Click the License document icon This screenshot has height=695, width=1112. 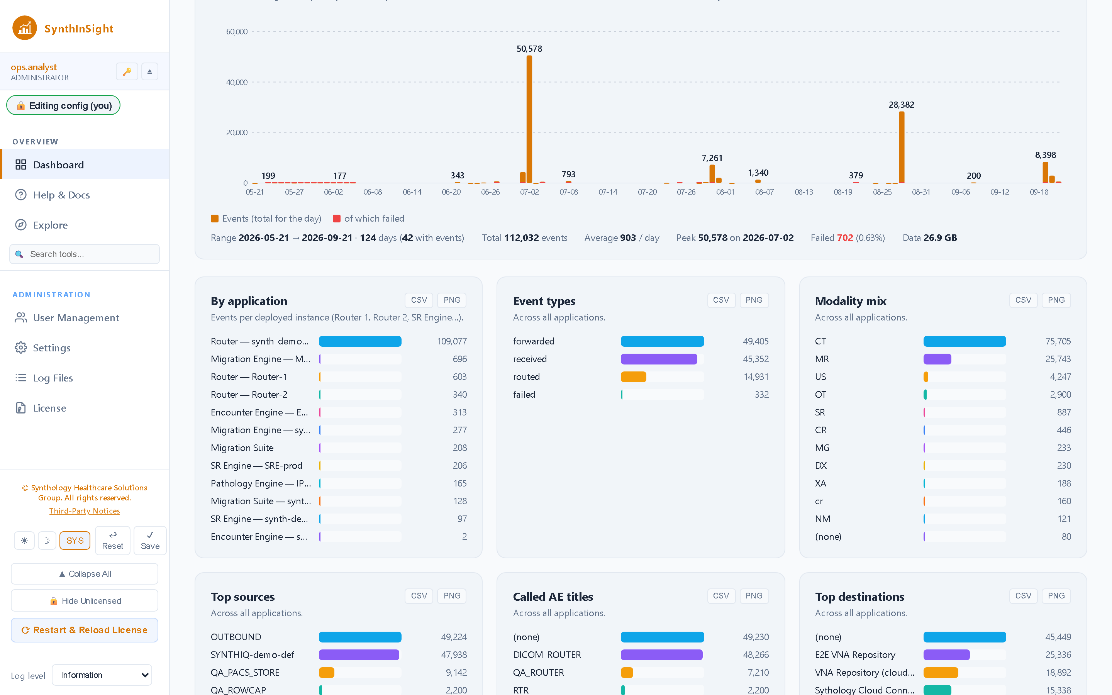[21, 408]
